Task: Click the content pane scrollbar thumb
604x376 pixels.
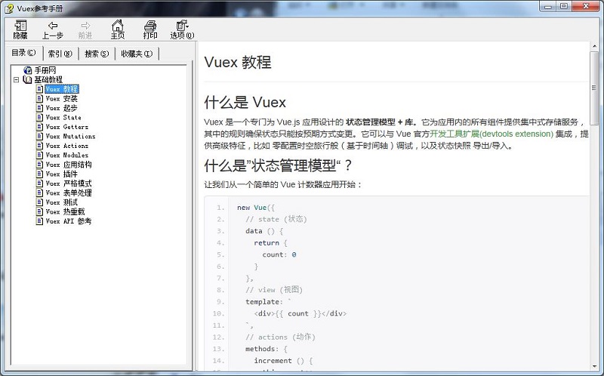Action: (x=594, y=88)
